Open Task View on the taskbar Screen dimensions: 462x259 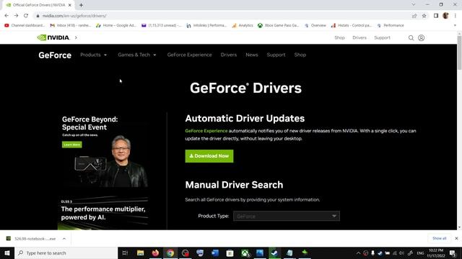pyautogui.click(x=125, y=253)
